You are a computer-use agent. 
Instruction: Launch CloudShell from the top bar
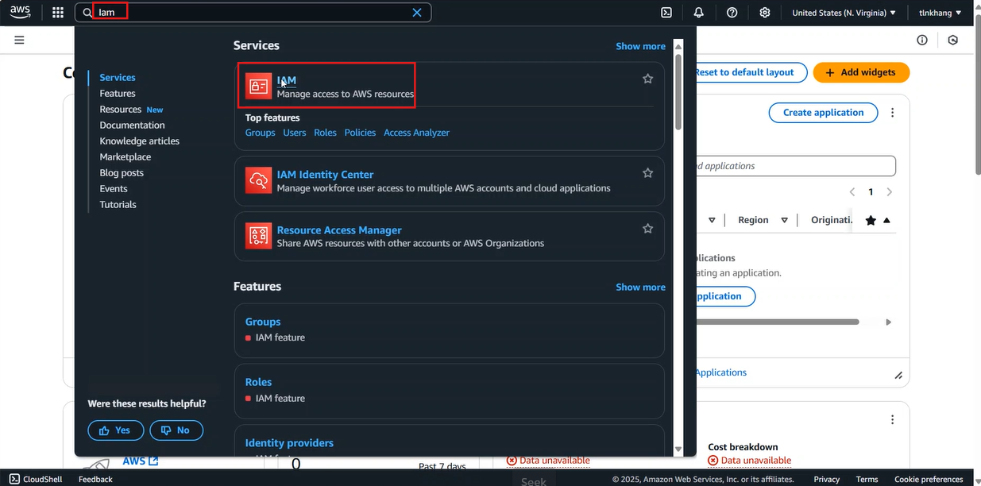pyautogui.click(x=666, y=13)
